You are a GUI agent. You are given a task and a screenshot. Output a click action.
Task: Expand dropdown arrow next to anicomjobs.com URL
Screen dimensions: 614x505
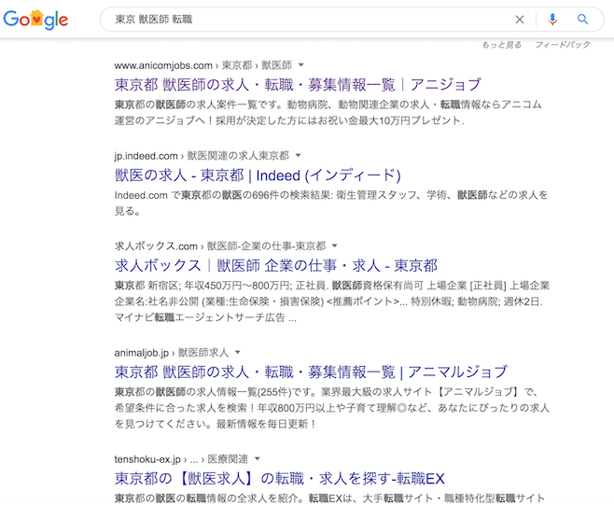(x=300, y=65)
